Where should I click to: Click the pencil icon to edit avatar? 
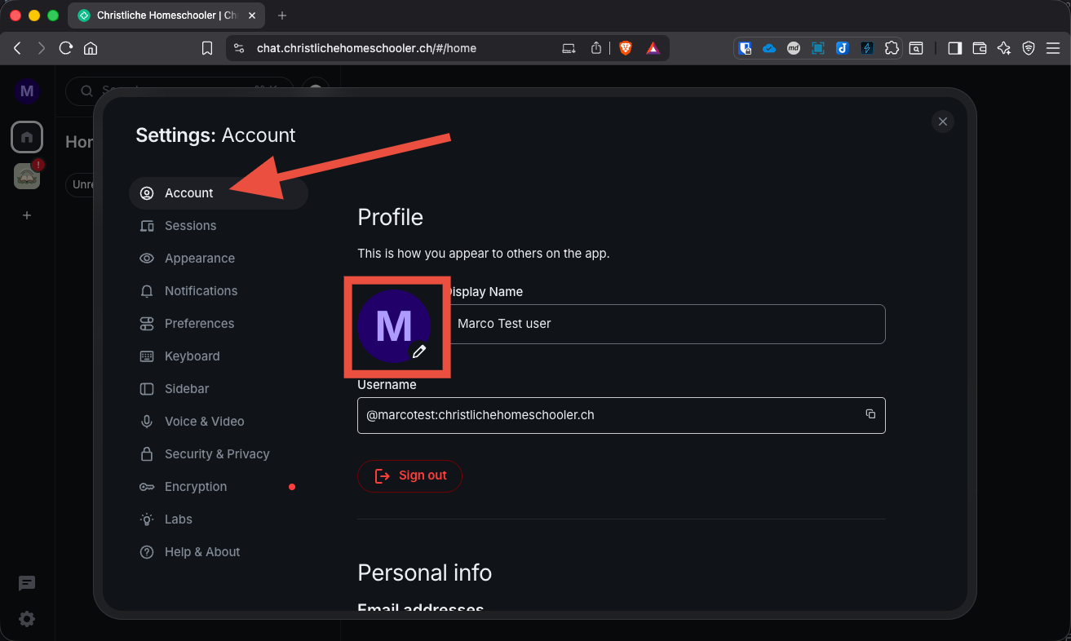[x=419, y=351]
